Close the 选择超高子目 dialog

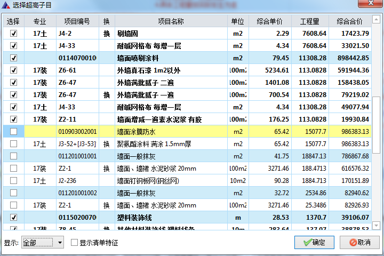(371, 3)
